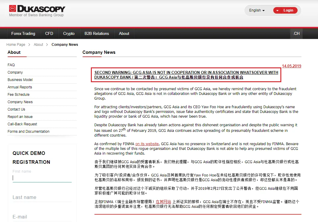Click the Company News page heading
Image resolution: width=318 pixels, height=222 pixels.
(x=99, y=52)
